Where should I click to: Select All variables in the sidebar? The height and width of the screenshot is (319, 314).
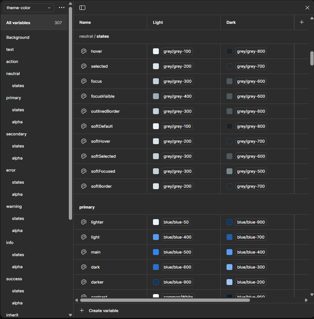pyautogui.click(x=34, y=23)
